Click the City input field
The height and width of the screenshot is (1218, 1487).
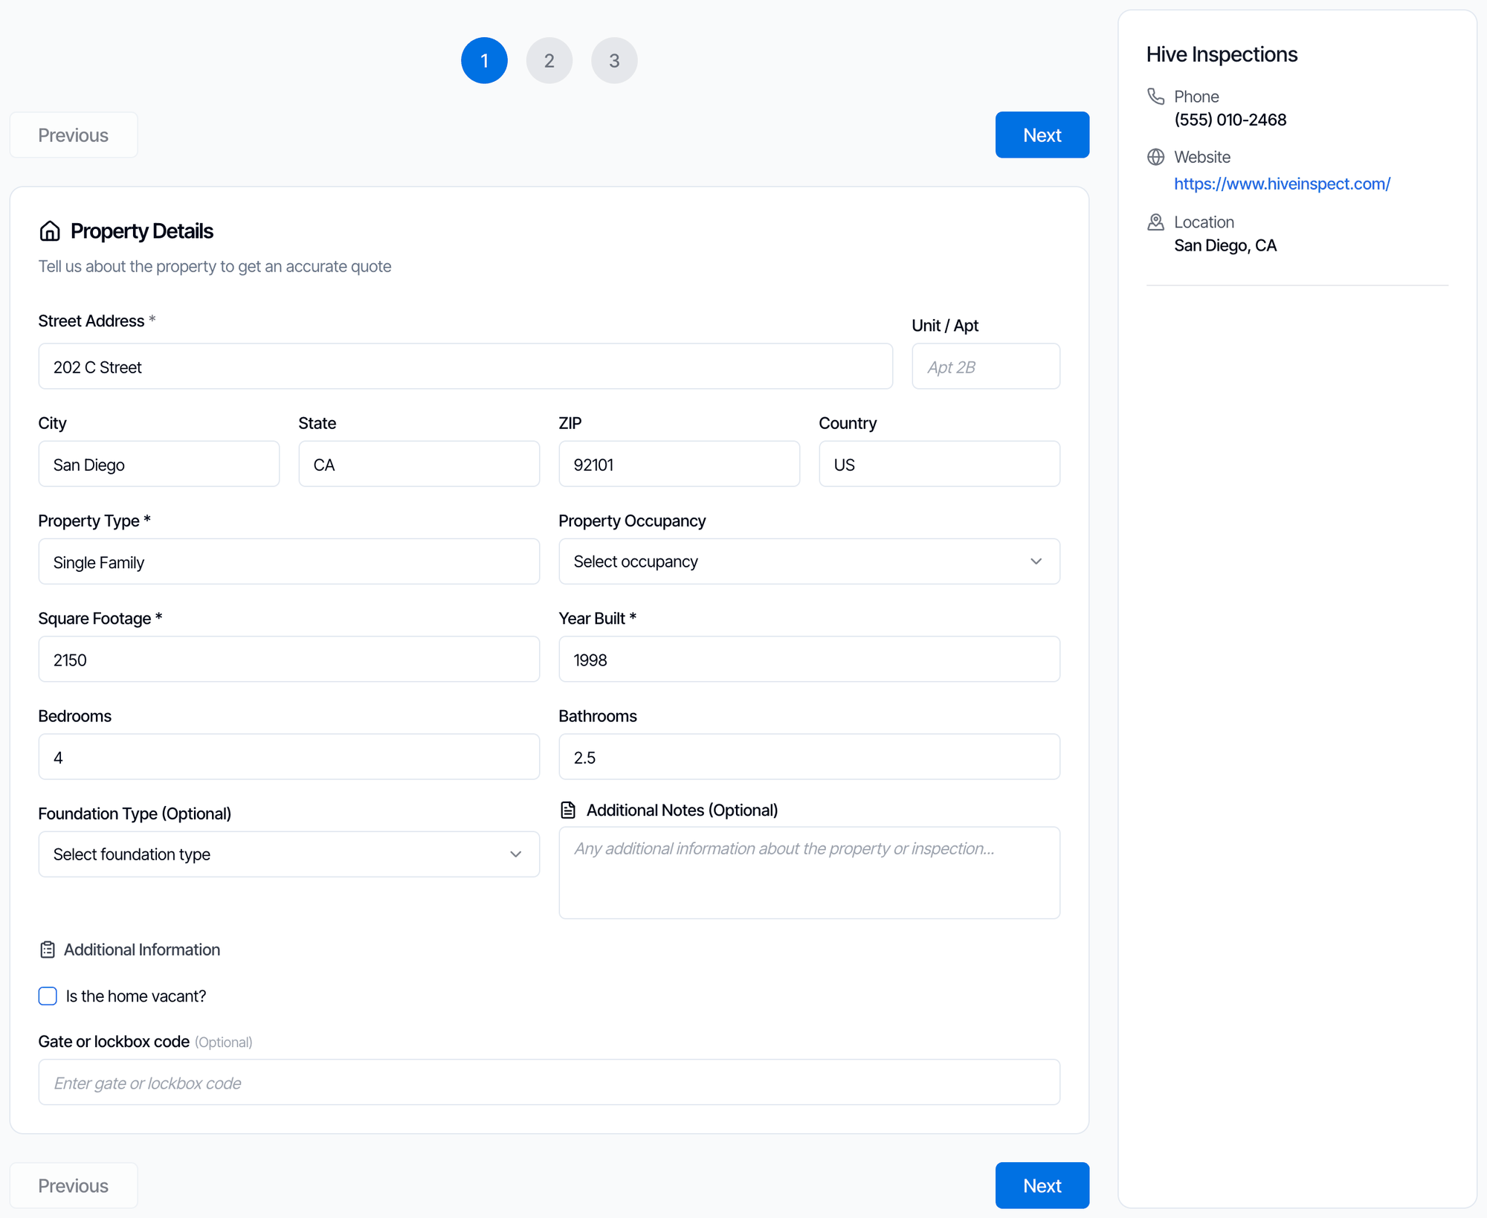(x=159, y=464)
